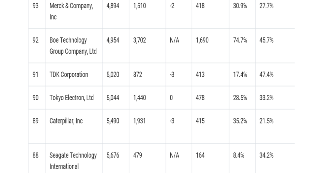The width and height of the screenshot is (312, 173).
Task: Click the 4,894 value in Merck row
Action: 113,6
